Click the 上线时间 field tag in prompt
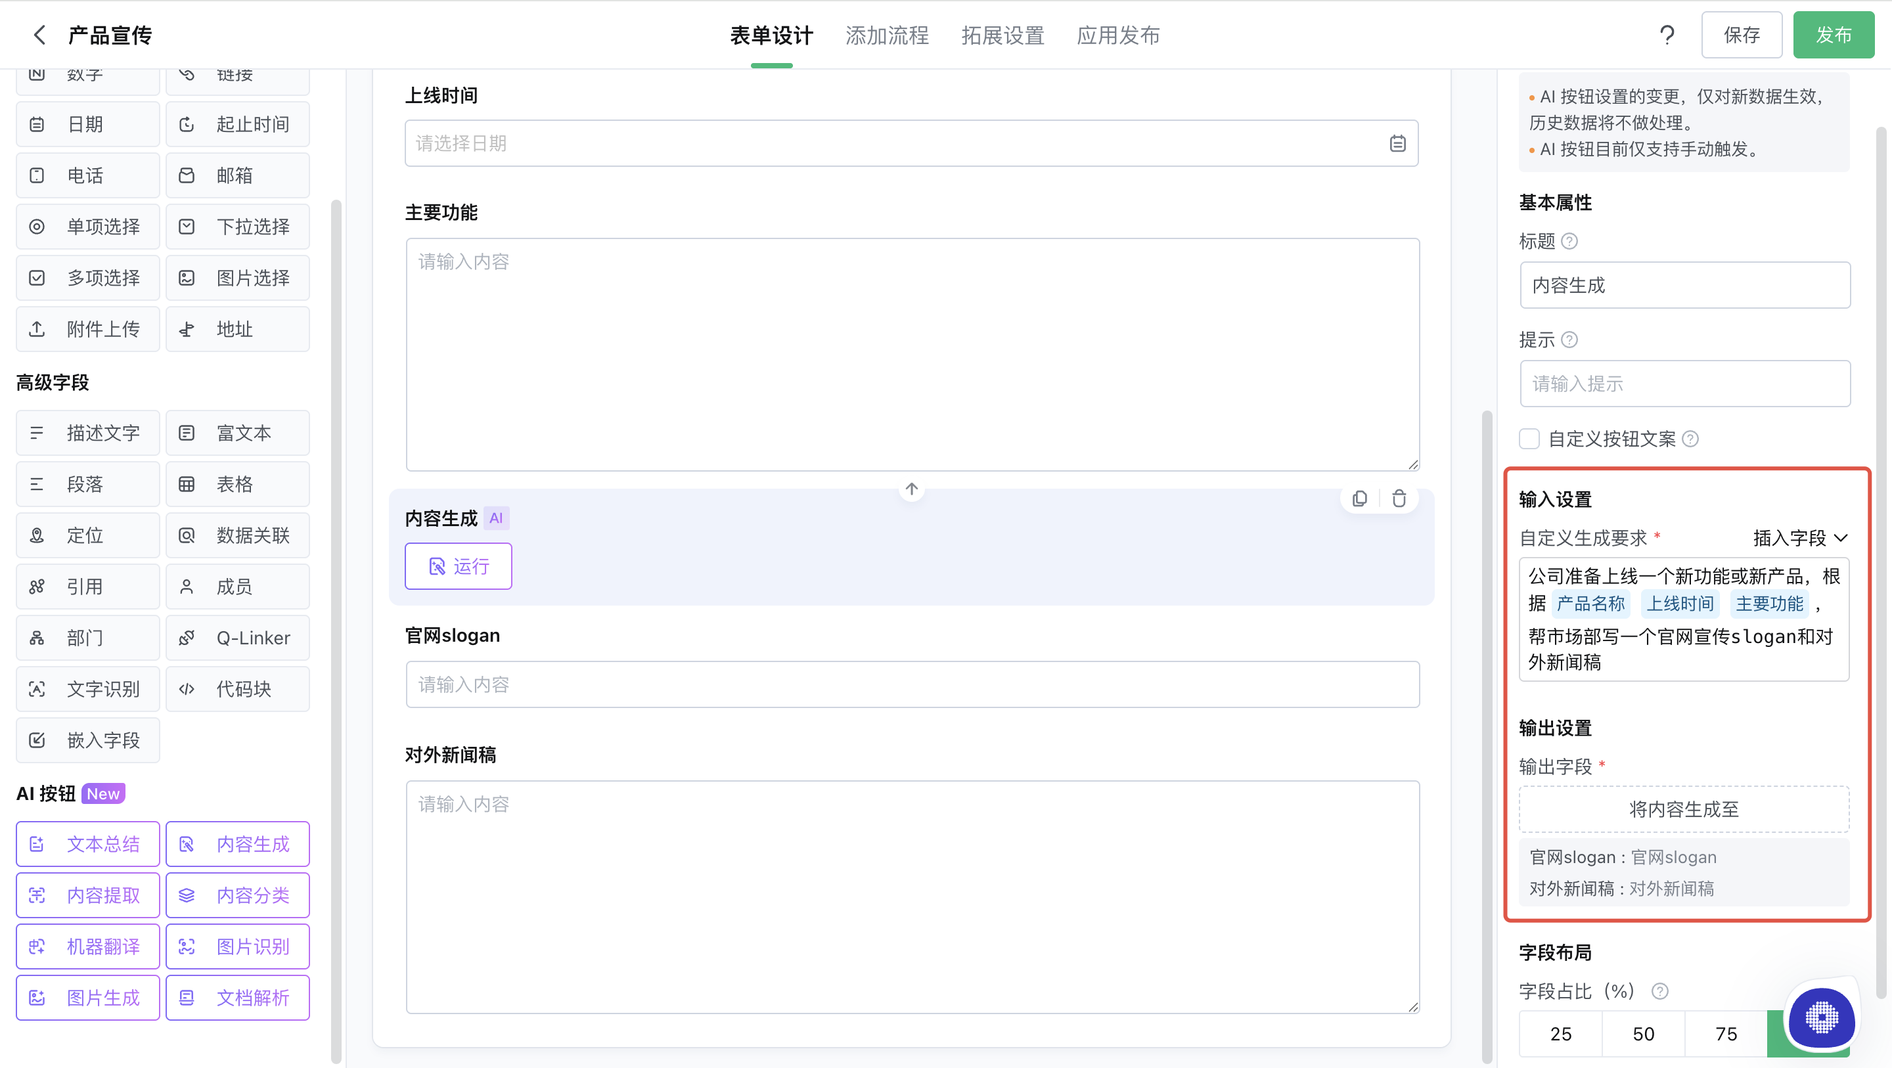Viewport: 1892px width, 1068px height. pos(1680,604)
